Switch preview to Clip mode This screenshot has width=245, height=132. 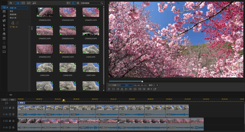click(x=114, y=85)
